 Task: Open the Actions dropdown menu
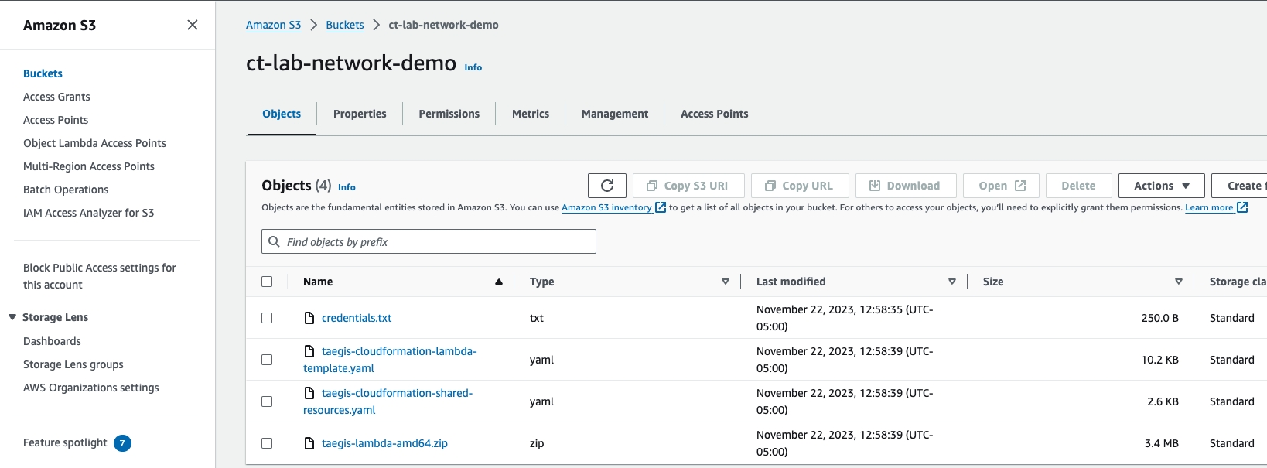(x=1161, y=186)
